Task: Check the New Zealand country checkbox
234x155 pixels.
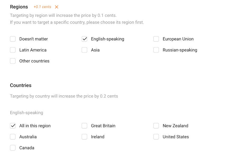Action: 156,126
